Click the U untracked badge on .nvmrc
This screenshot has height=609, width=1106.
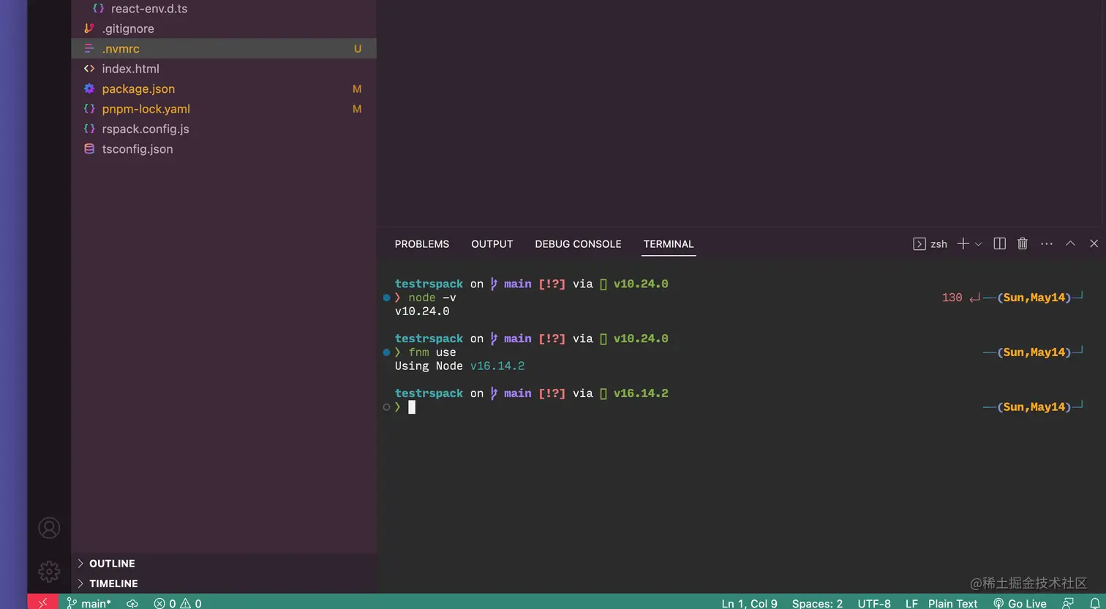click(x=358, y=49)
